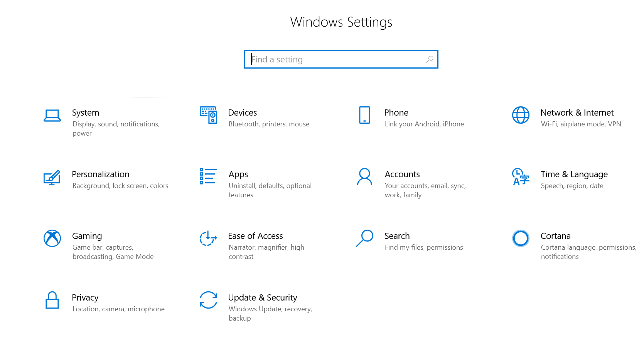Click the Cortana circle icon
The width and height of the screenshot is (644, 346).
pyautogui.click(x=521, y=238)
